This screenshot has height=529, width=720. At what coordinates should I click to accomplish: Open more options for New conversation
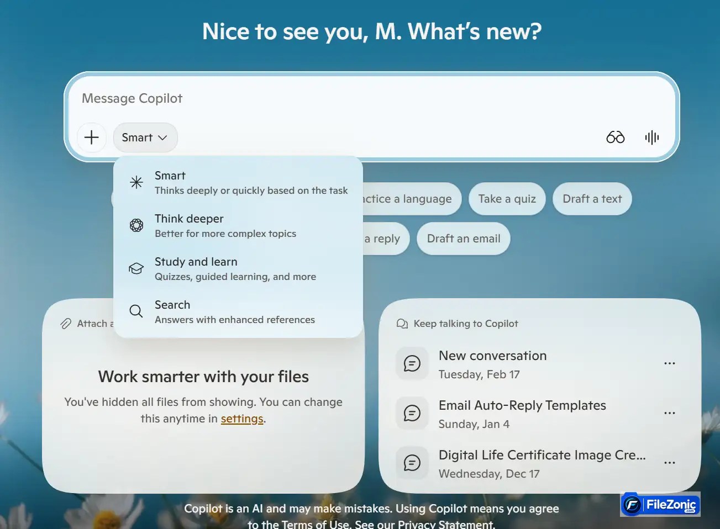coord(670,363)
